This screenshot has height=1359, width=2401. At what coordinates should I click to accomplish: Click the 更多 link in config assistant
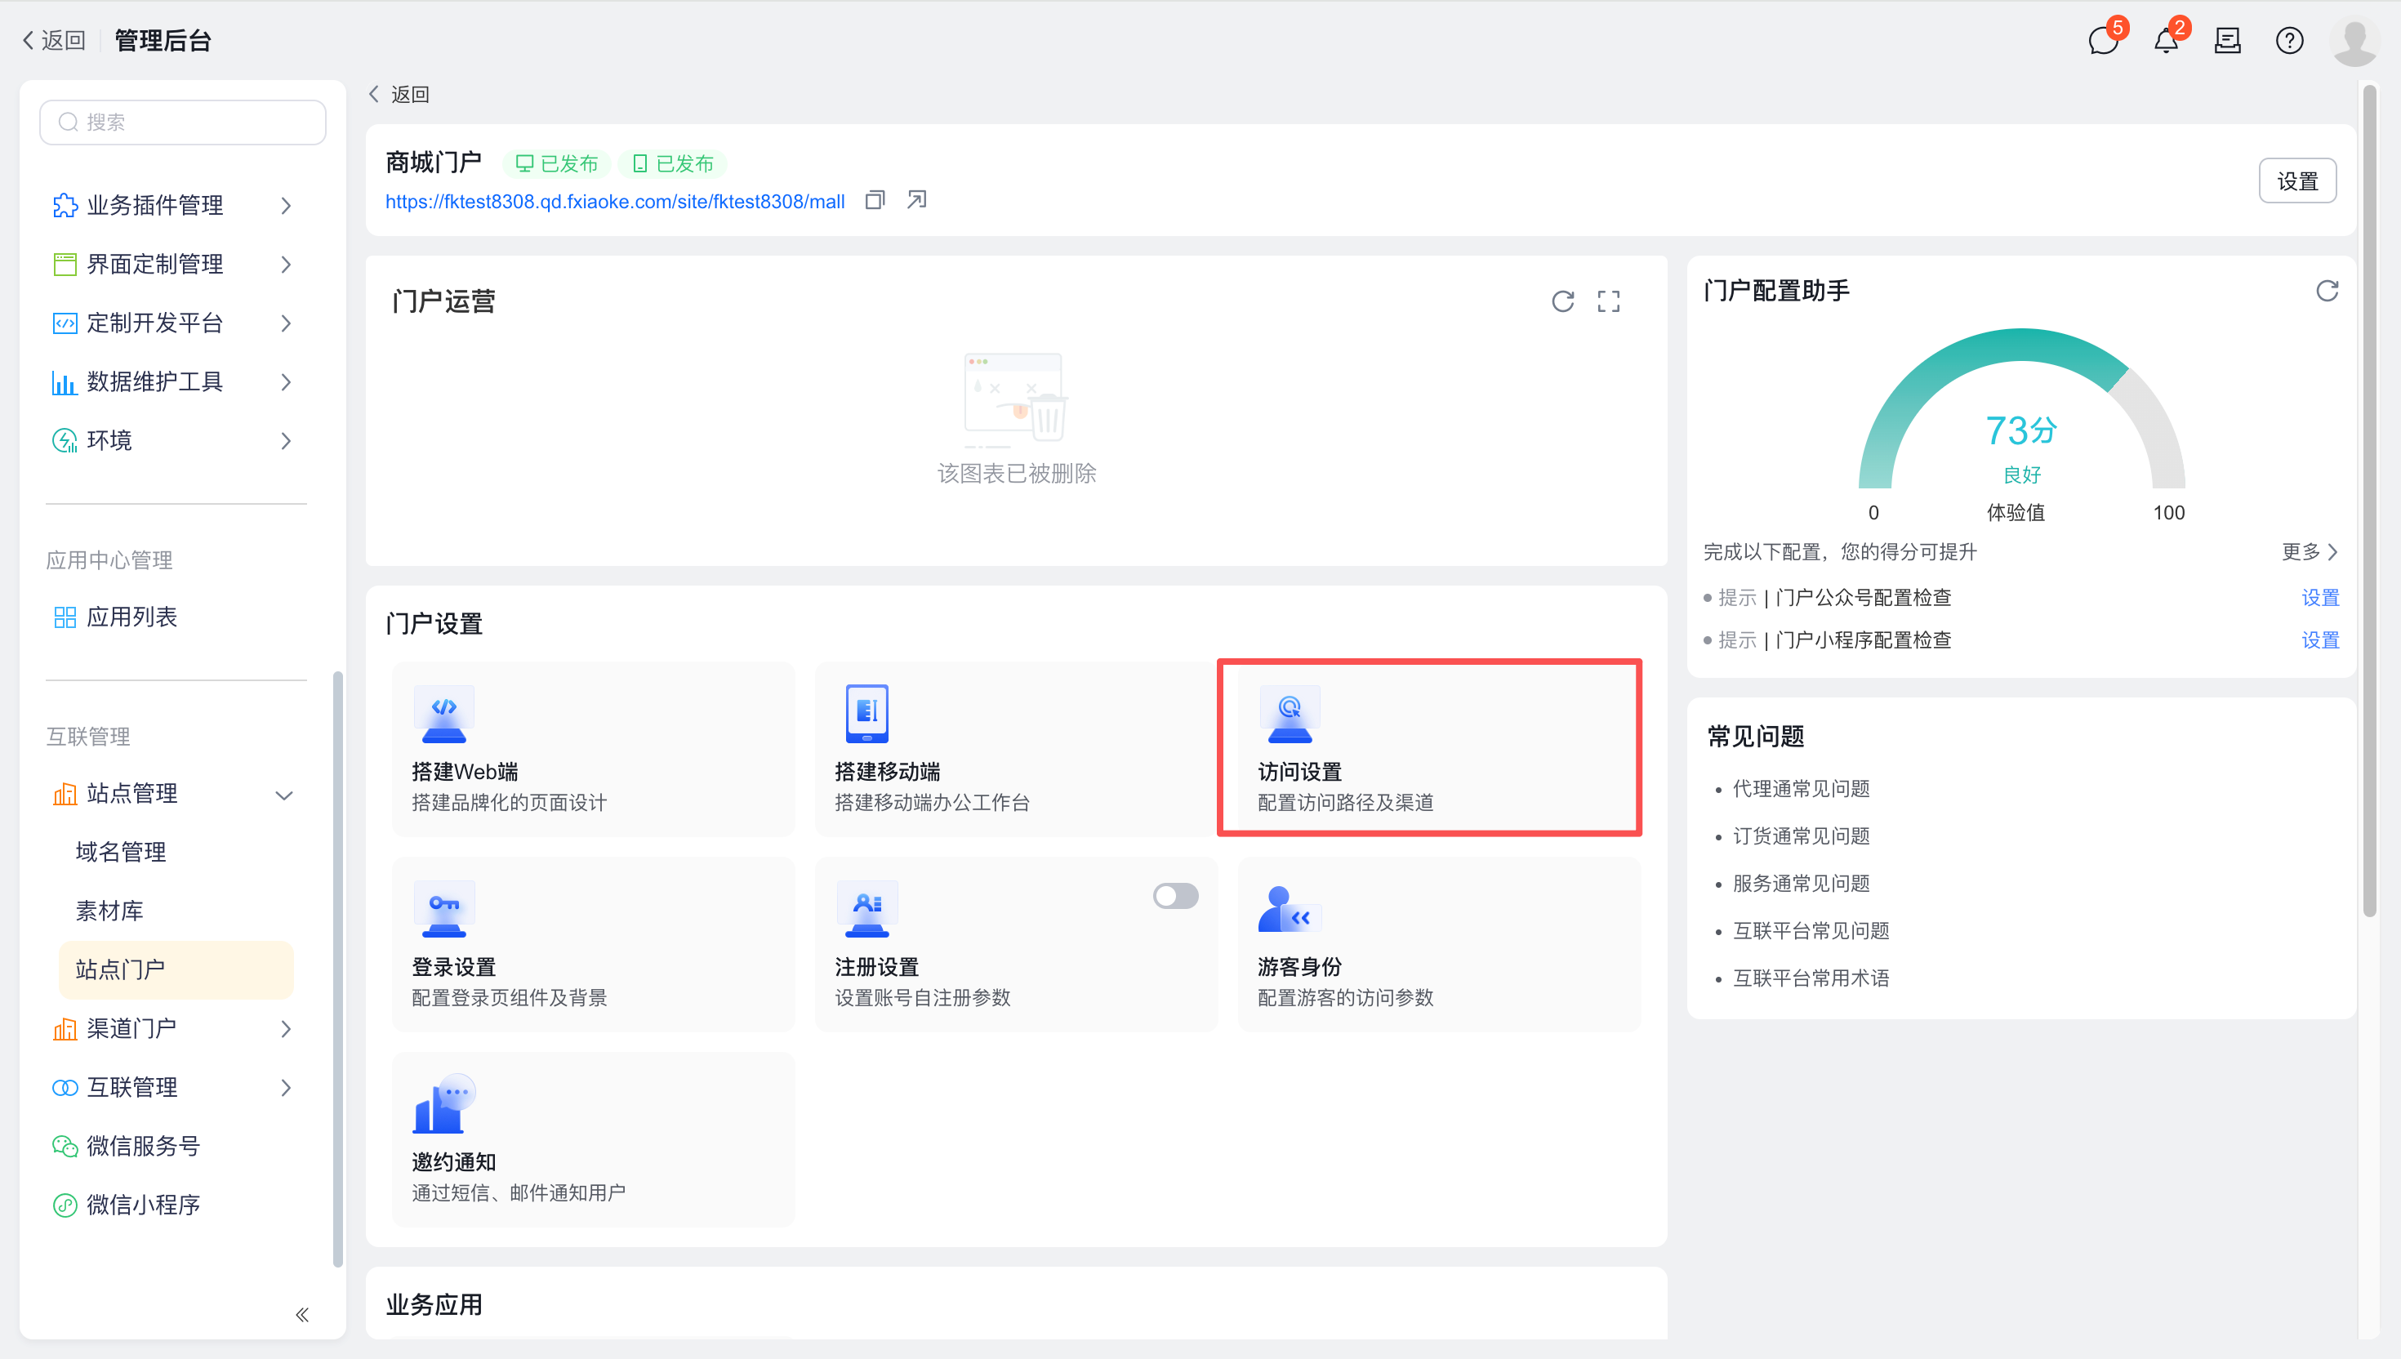2308,551
